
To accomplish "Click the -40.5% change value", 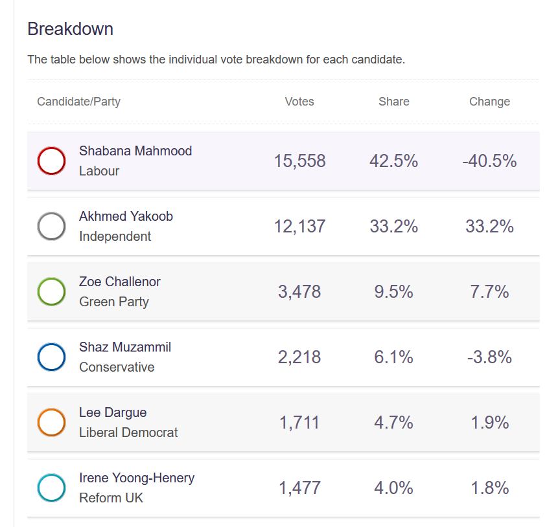I will point(489,161).
